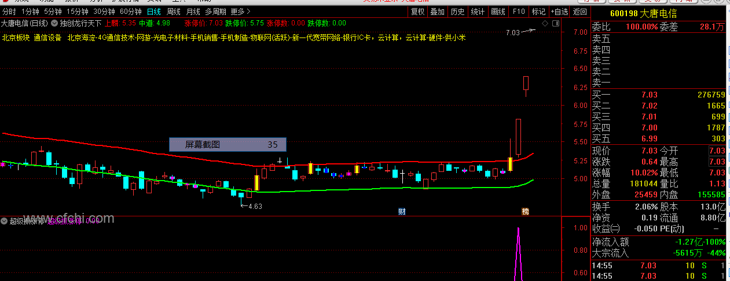Select the 15分钟 period tab
The width and height of the screenshot is (730, 281).
point(78,12)
